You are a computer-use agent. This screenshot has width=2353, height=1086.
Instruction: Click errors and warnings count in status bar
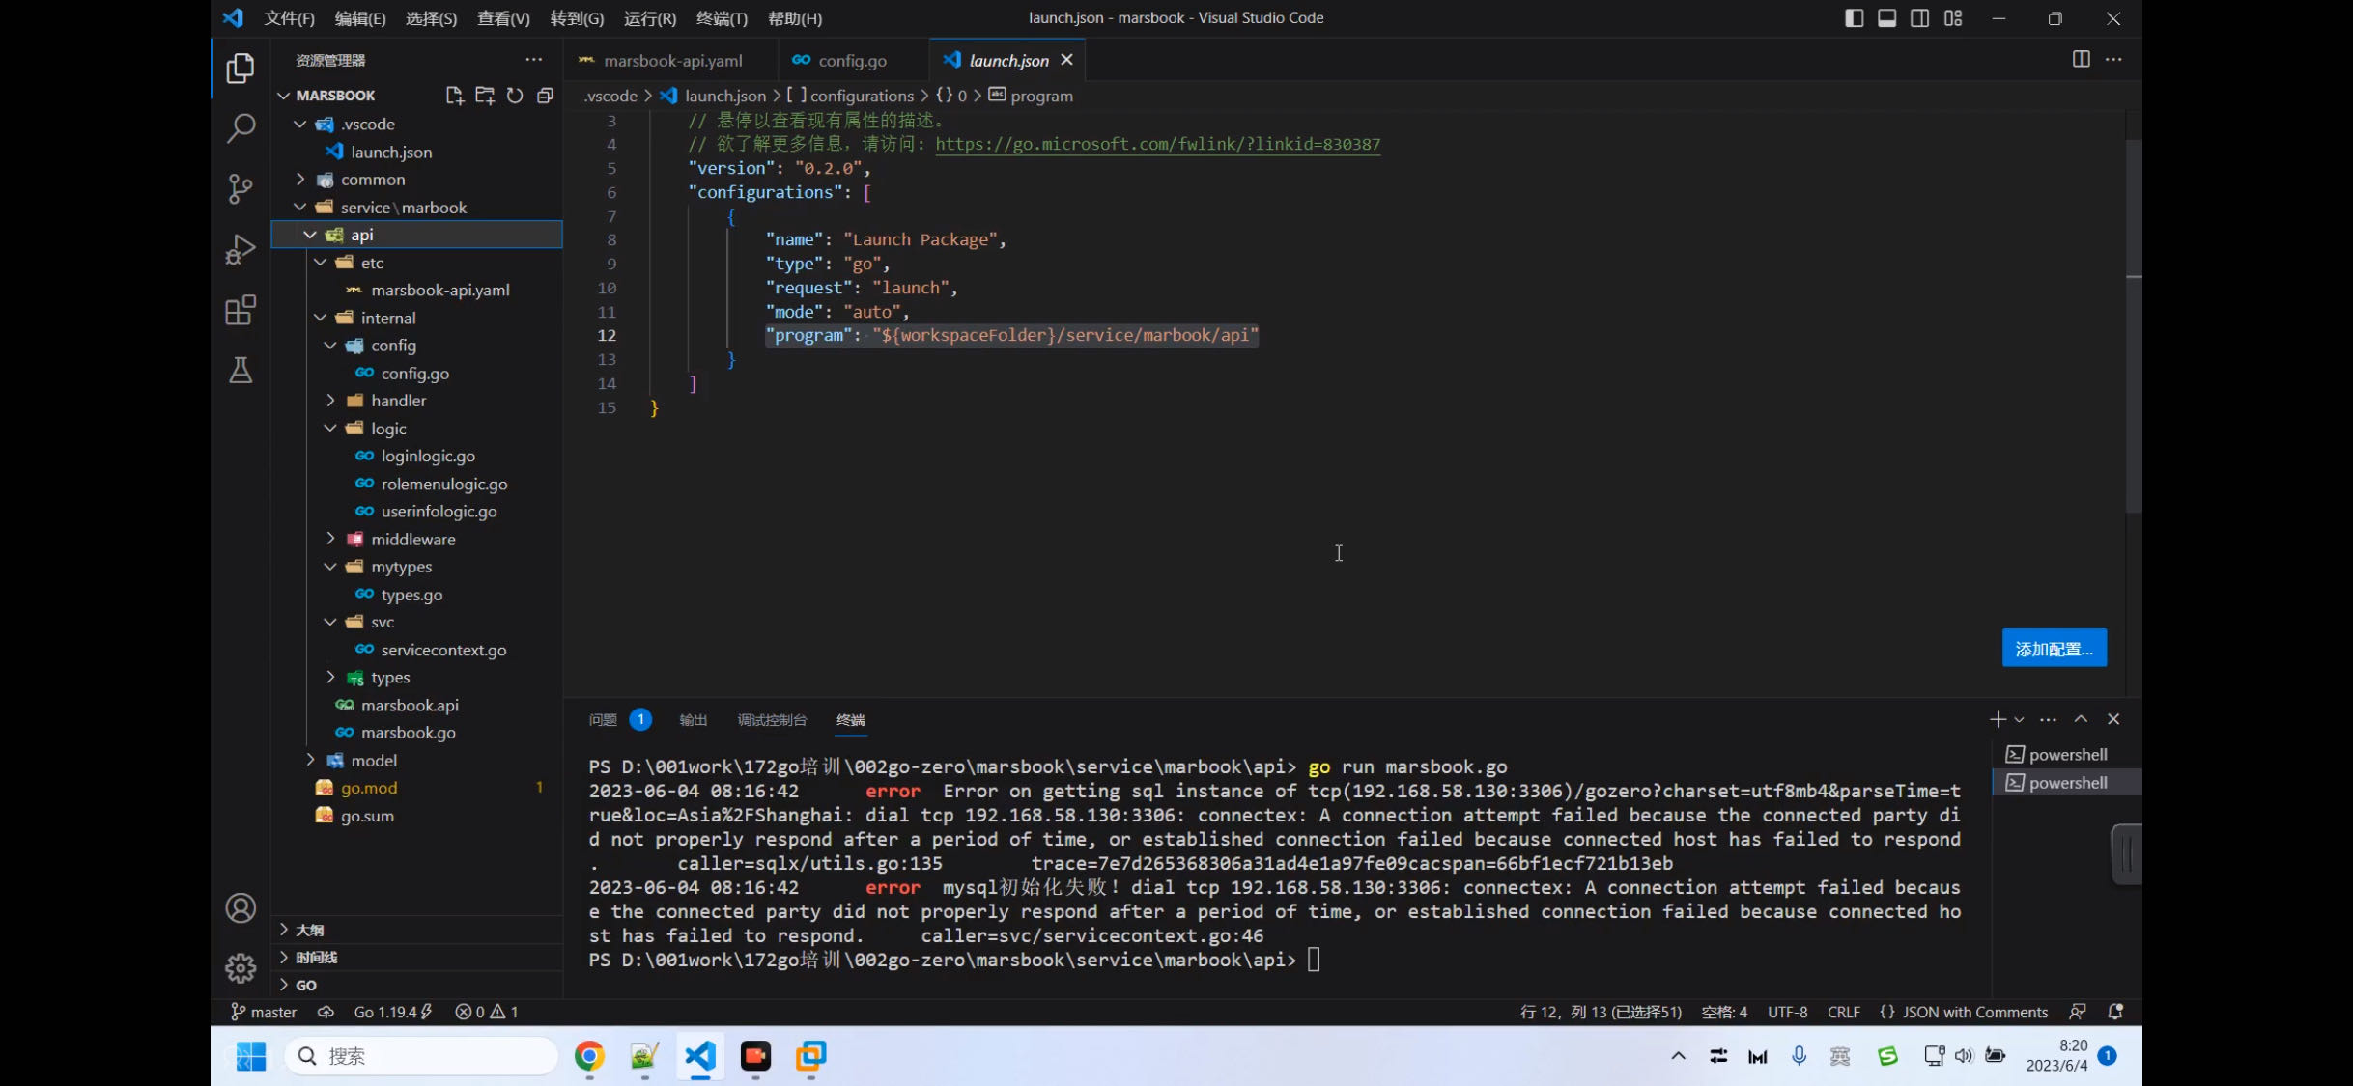pos(487,1012)
